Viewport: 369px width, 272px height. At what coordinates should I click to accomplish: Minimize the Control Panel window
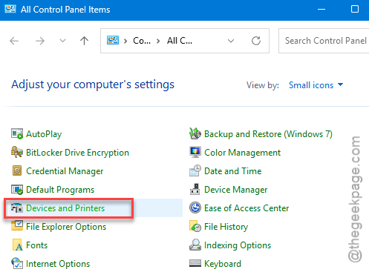(x=321, y=10)
